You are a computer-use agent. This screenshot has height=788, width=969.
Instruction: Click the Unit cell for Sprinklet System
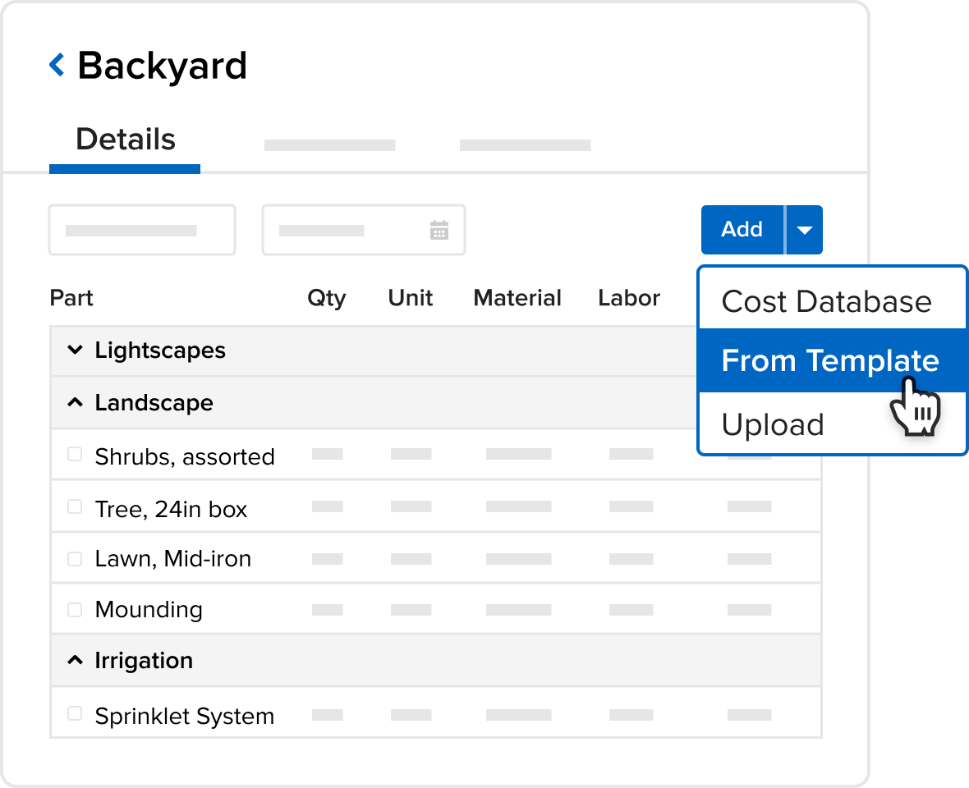coord(411,714)
